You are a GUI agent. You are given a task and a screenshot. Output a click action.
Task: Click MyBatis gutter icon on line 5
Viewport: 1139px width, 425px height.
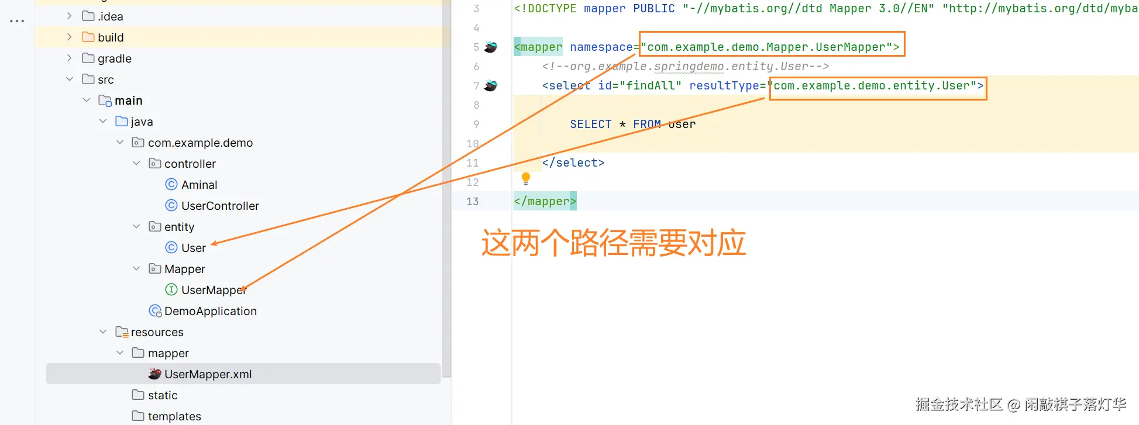491,47
